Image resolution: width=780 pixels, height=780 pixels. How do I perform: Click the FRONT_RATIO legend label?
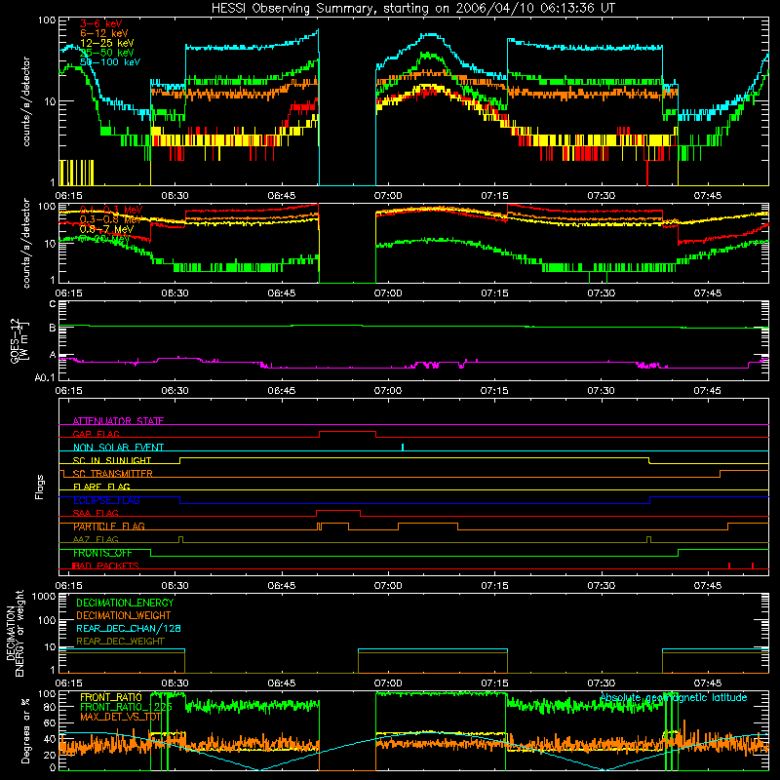pyautogui.click(x=111, y=697)
